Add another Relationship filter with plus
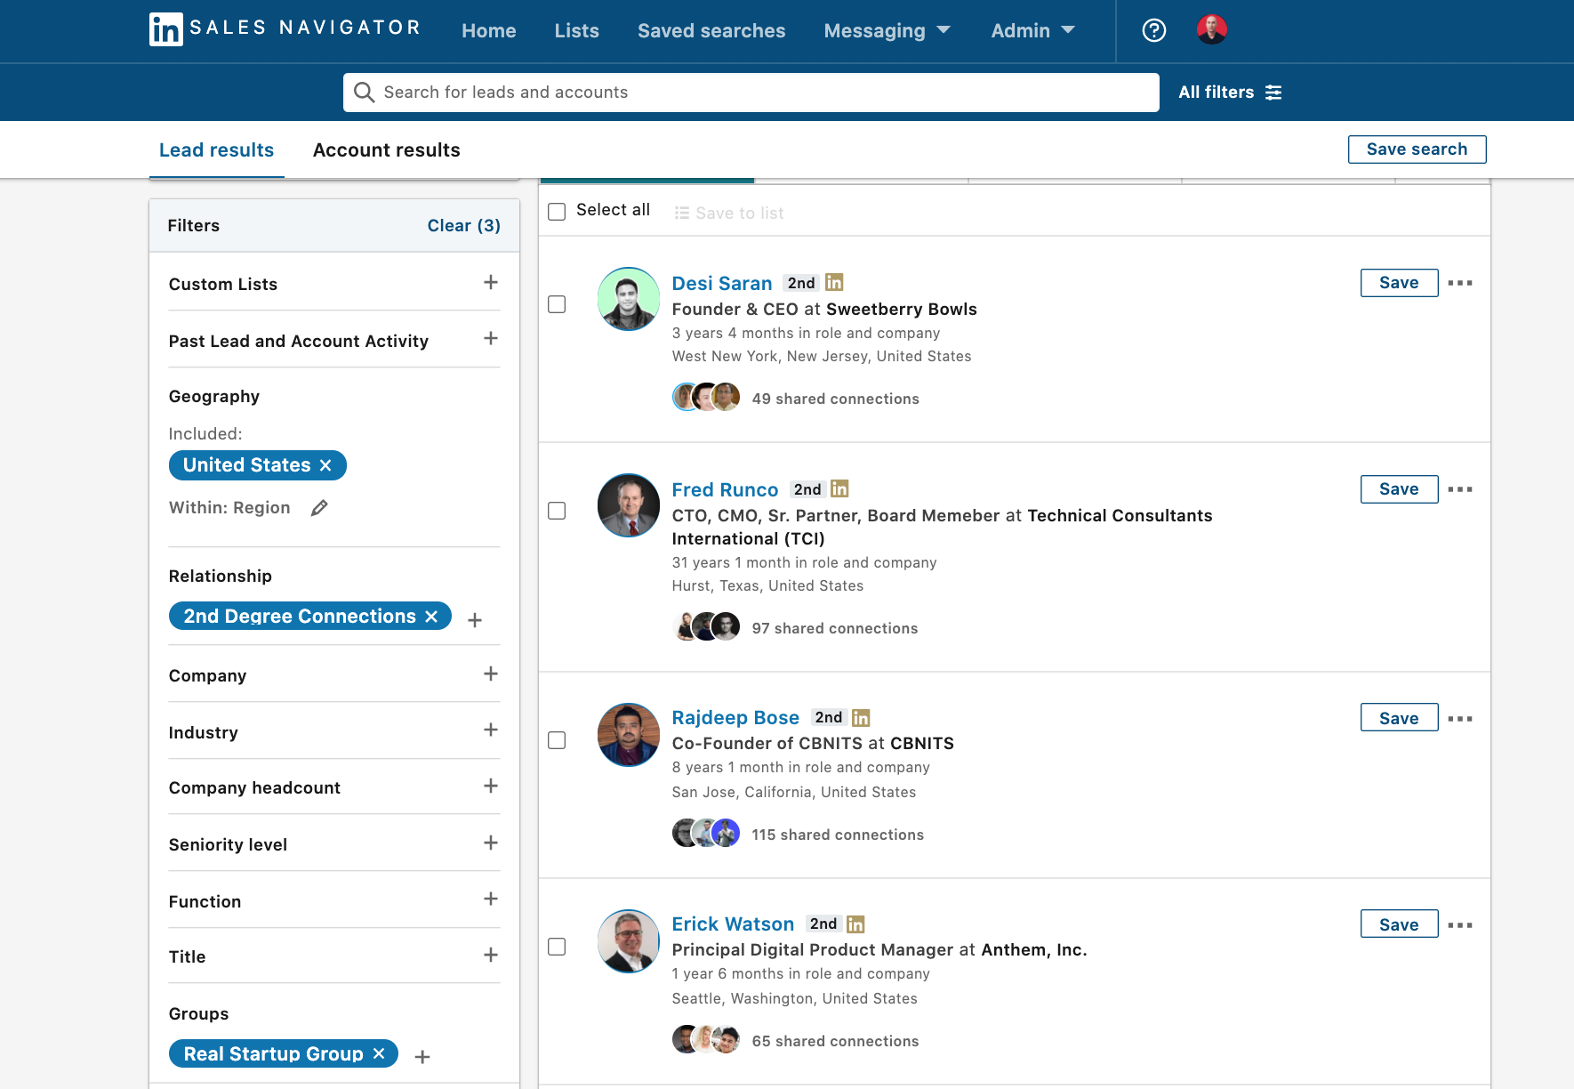Screen dimensions: 1574x1089 coord(475,620)
